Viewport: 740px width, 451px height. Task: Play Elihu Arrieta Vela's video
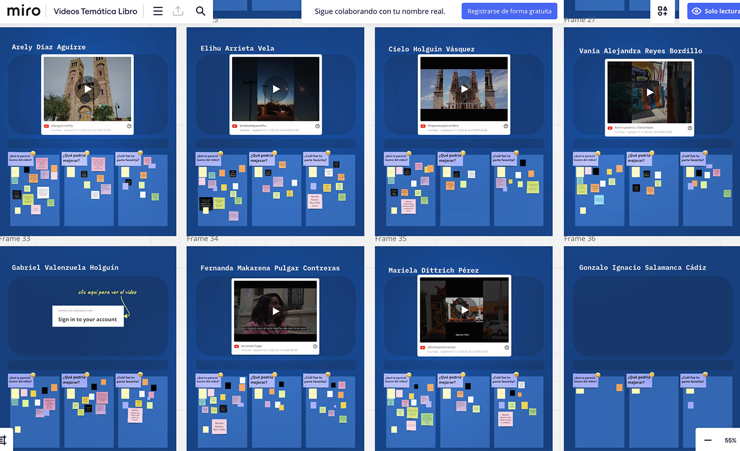(276, 89)
